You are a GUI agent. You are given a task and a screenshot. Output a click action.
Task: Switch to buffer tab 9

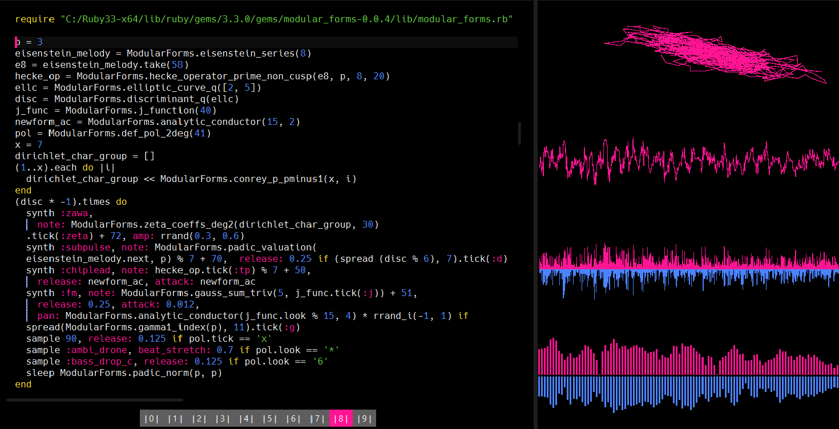pos(364,419)
